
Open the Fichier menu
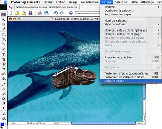[48, 2]
